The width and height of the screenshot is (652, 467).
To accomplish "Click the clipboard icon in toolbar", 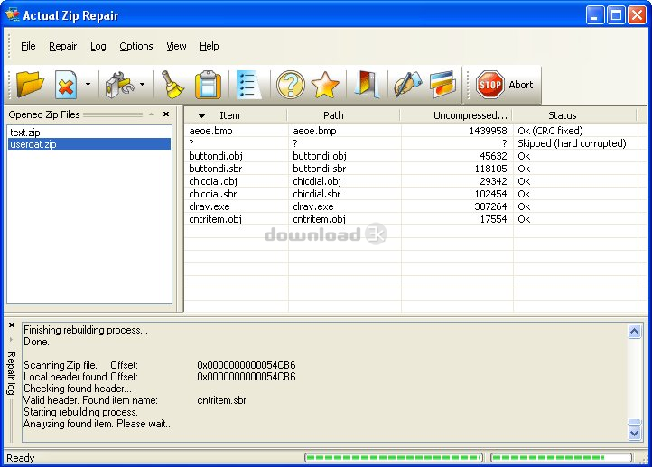I will 208,85.
